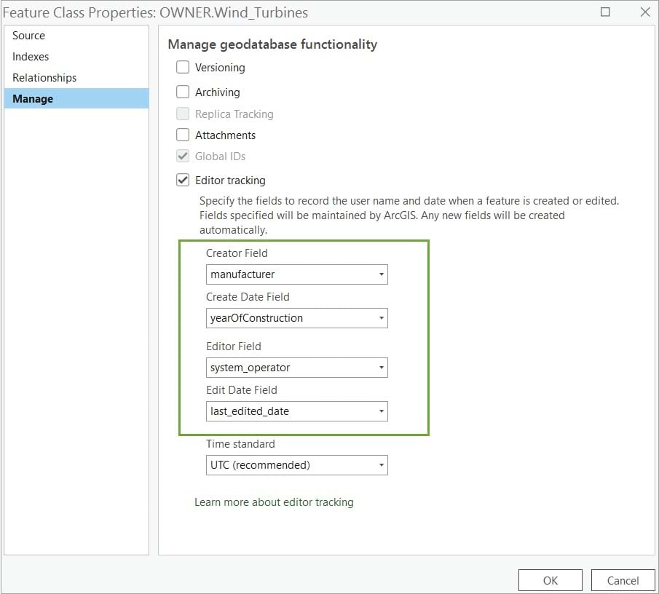Enable the Archiving checkbox

click(183, 92)
